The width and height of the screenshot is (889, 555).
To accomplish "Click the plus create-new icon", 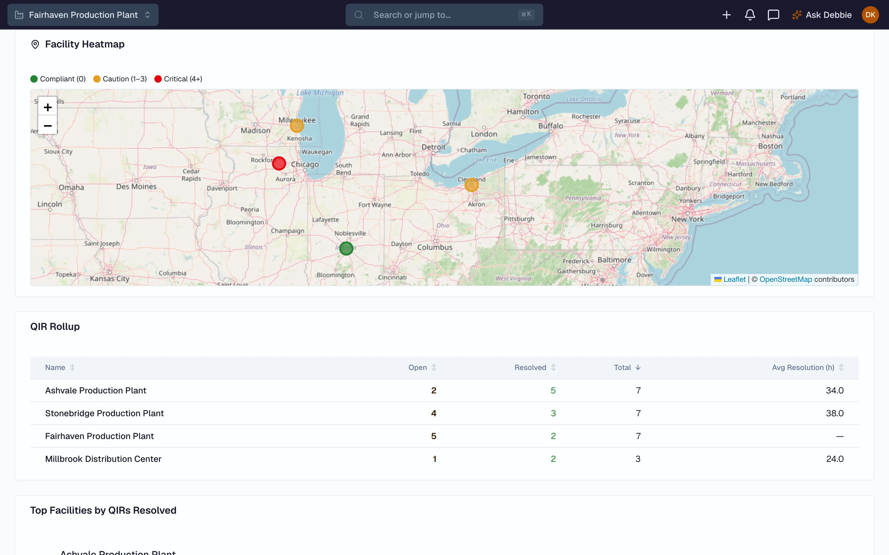I will click(x=726, y=15).
